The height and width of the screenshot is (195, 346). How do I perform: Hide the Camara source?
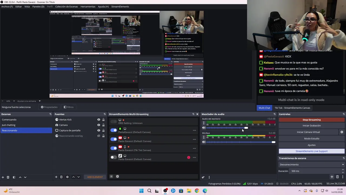pyautogui.click(x=99, y=125)
